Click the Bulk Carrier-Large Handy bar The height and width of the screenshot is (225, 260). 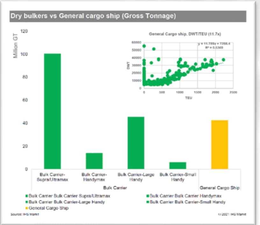[x=136, y=143]
